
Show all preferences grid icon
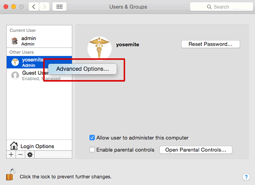pos(59,7)
